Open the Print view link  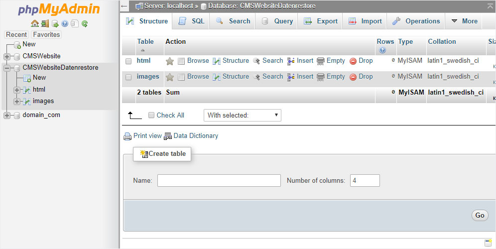coord(147,136)
